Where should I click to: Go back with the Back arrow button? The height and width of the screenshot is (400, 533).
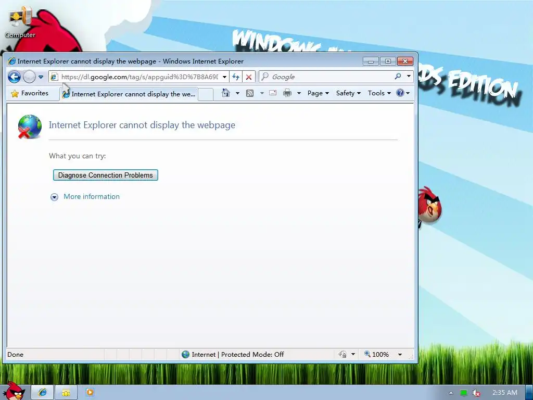tap(14, 77)
